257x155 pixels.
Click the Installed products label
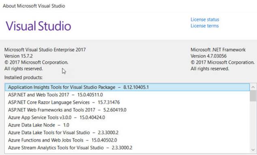point(24,77)
